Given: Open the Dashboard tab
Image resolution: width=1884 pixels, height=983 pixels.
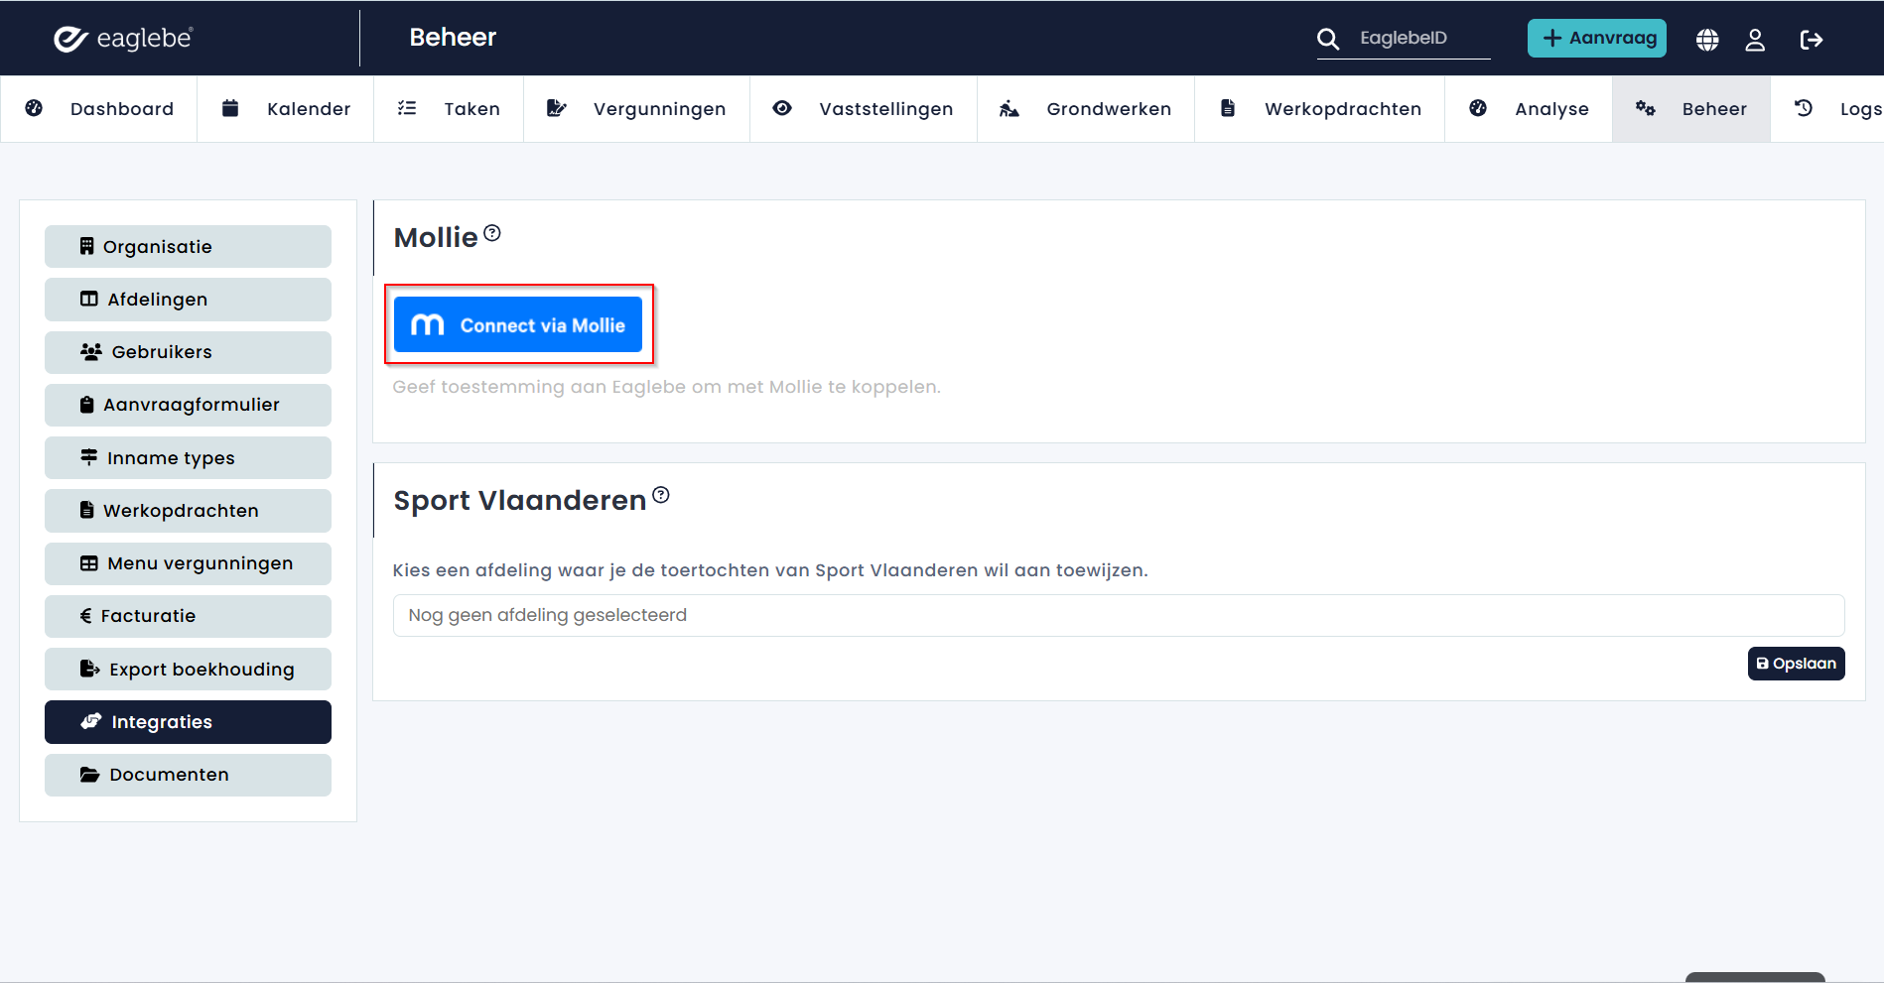Looking at the screenshot, I should (98, 109).
